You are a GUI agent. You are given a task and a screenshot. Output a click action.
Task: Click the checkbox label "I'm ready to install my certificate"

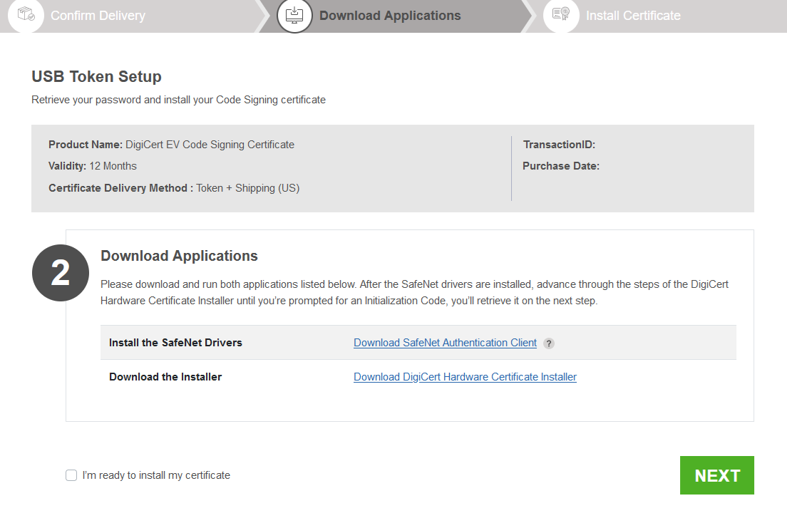pos(156,475)
